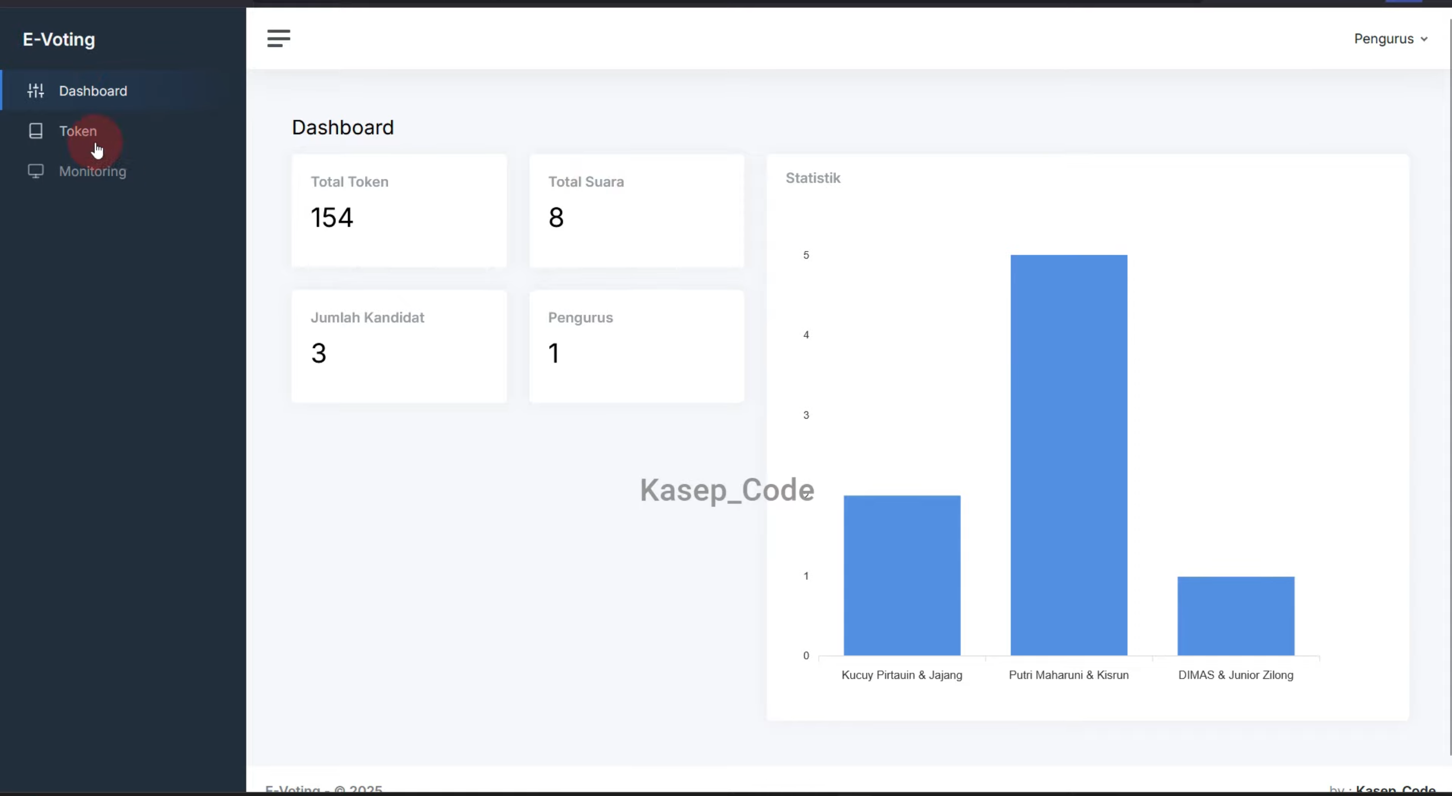Click the Statistik chart heading
Viewport: 1452px width, 796px height.
coord(813,178)
